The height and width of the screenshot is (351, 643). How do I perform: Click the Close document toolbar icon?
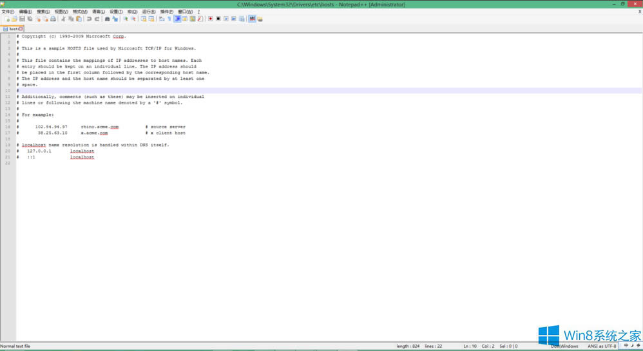38,19
